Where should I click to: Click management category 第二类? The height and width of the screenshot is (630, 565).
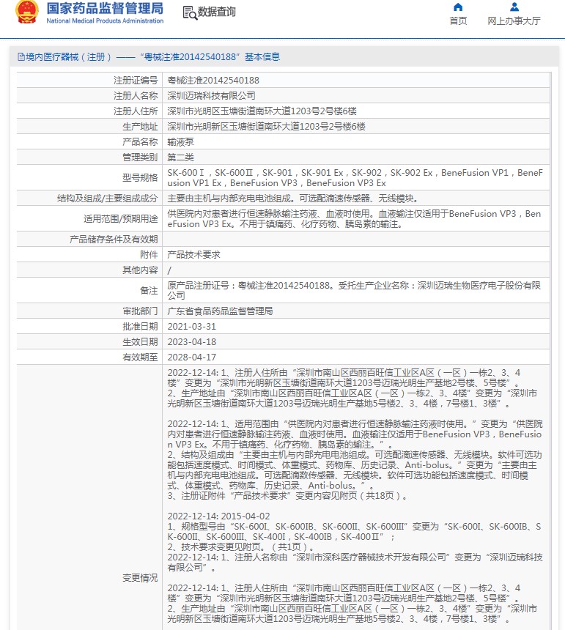point(180,157)
